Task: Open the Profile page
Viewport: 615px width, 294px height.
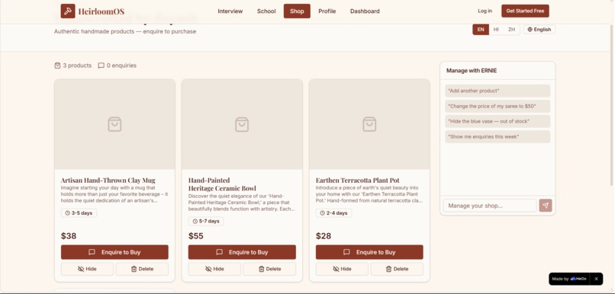Action: (x=327, y=11)
